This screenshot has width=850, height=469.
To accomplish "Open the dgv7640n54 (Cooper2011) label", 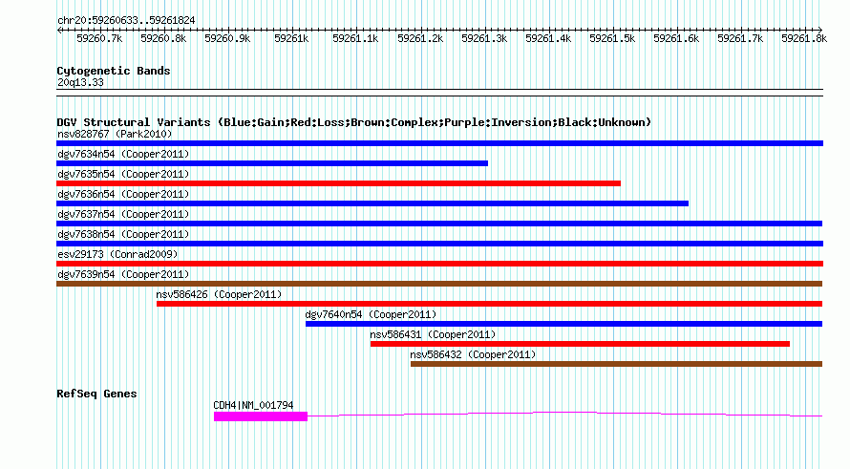I will 371,314.
